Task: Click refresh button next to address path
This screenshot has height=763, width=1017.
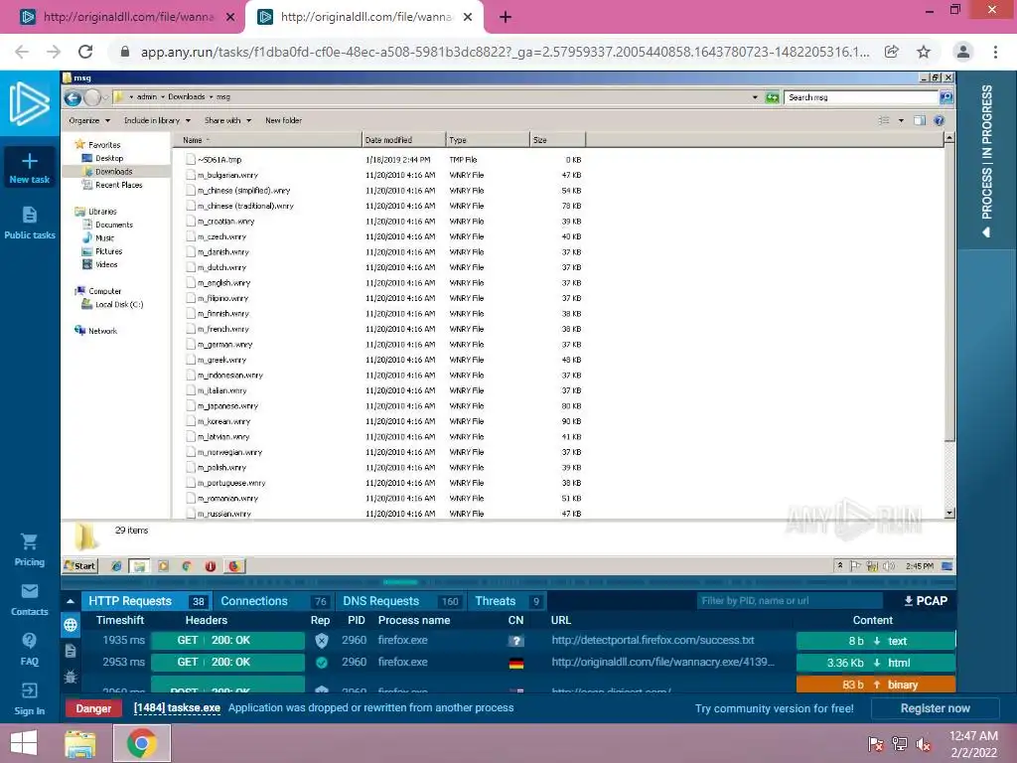Action: pos(772,97)
